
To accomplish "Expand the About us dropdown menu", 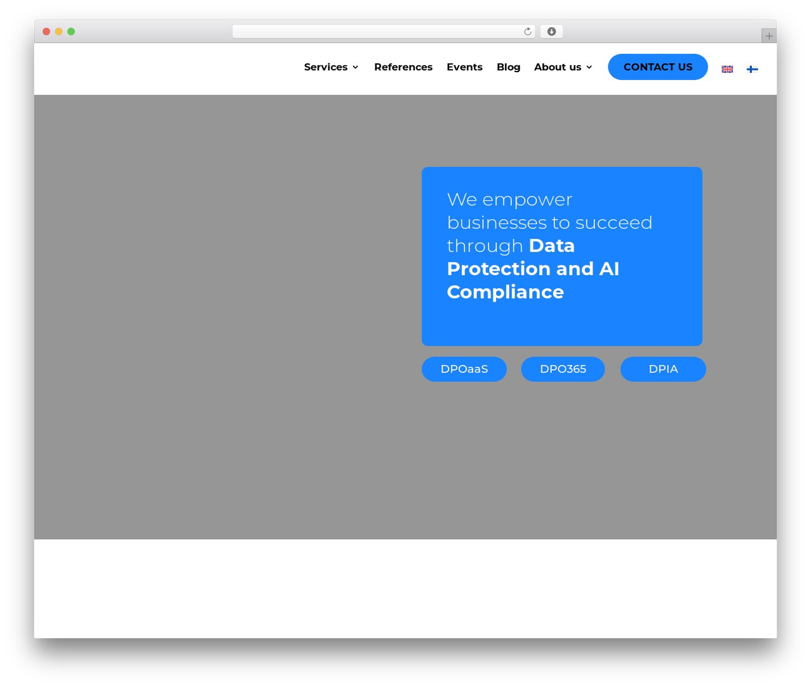I will [563, 67].
